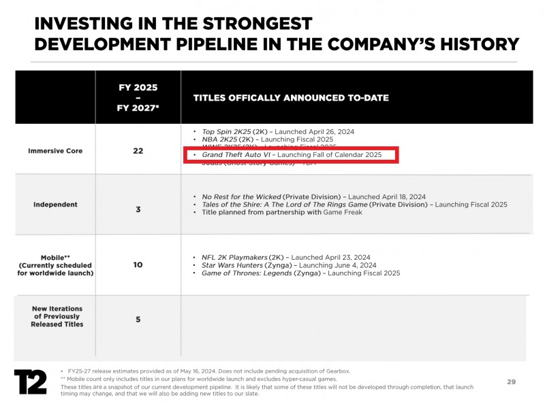Select the Mobile** row label
Viewport: 545px width, 408px height.
55,265
